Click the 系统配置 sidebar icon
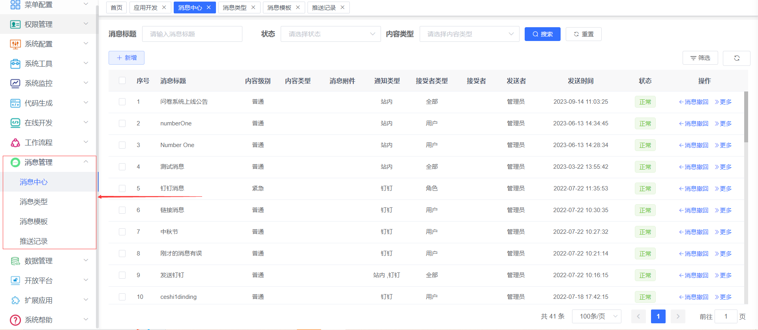Viewport: 758px width, 330px height. pos(15,44)
